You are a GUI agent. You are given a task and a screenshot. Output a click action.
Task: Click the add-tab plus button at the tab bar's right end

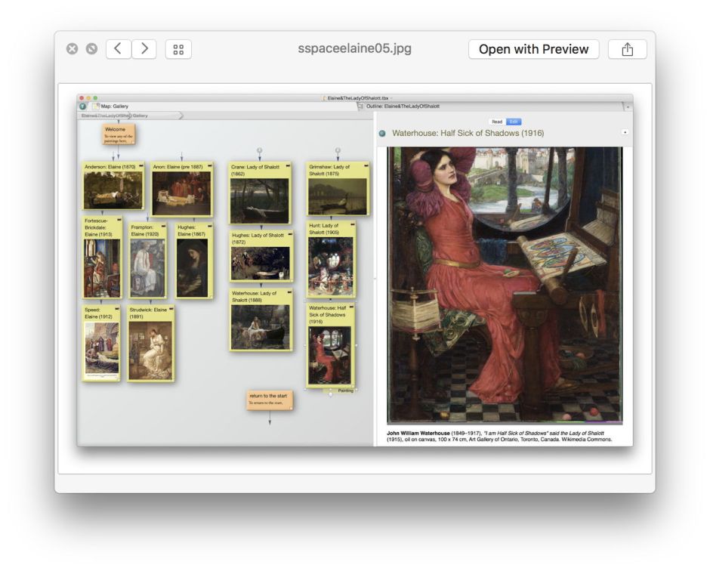pyautogui.click(x=628, y=107)
